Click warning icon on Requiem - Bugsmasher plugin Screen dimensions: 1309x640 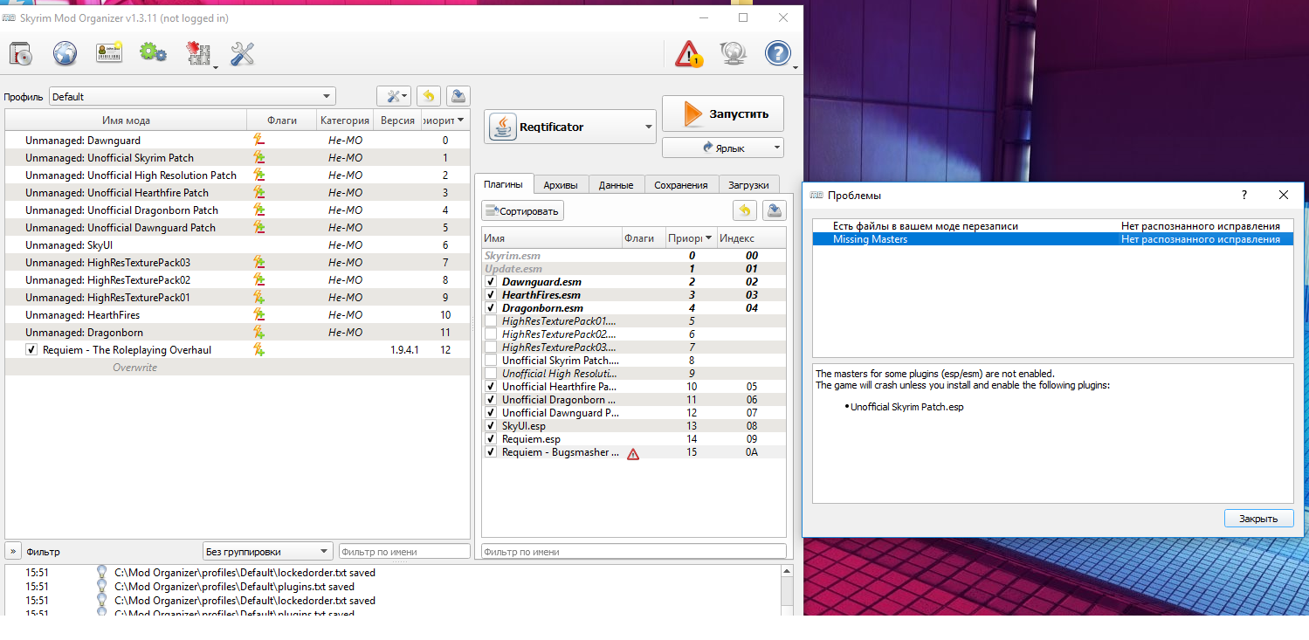(x=633, y=453)
